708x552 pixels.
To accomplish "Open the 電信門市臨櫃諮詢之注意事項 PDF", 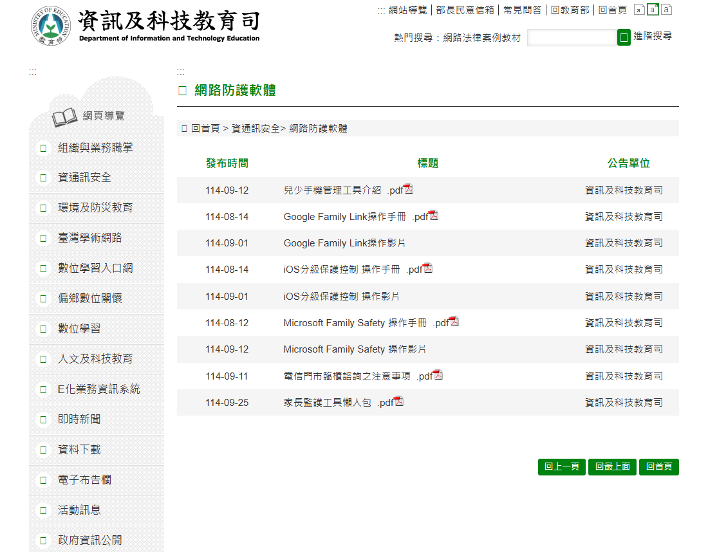I will (x=438, y=374).
